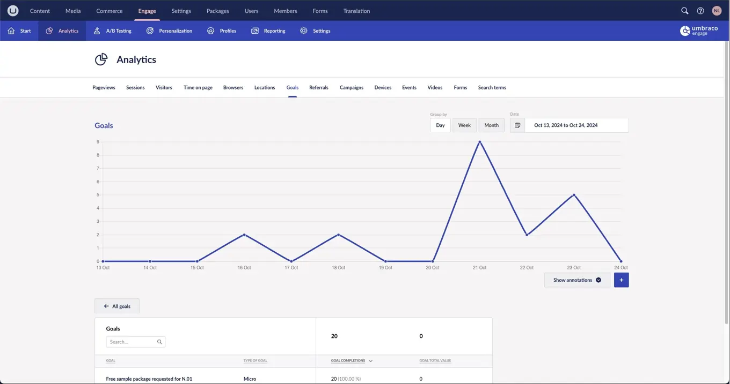Open the Translation section
730x384 pixels.
[x=357, y=11]
